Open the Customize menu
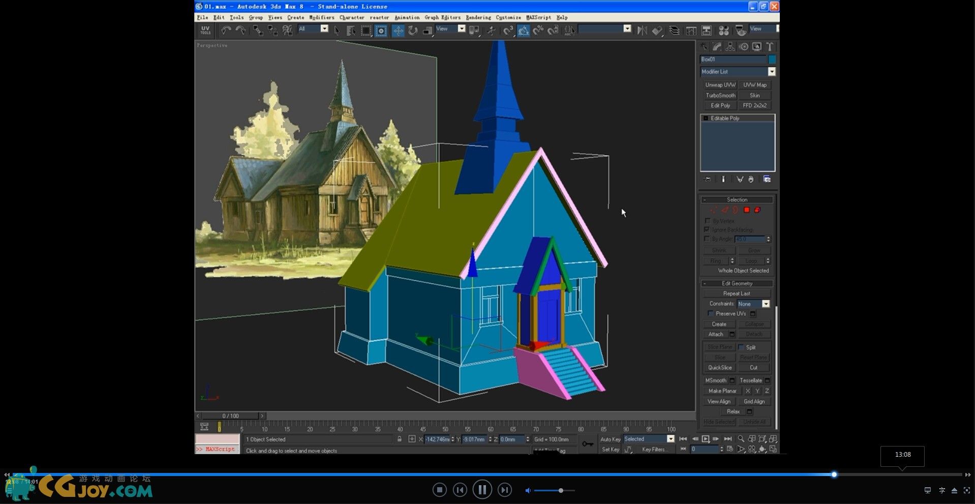The width and height of the screenshot is (975, 504). coord(508,17)
